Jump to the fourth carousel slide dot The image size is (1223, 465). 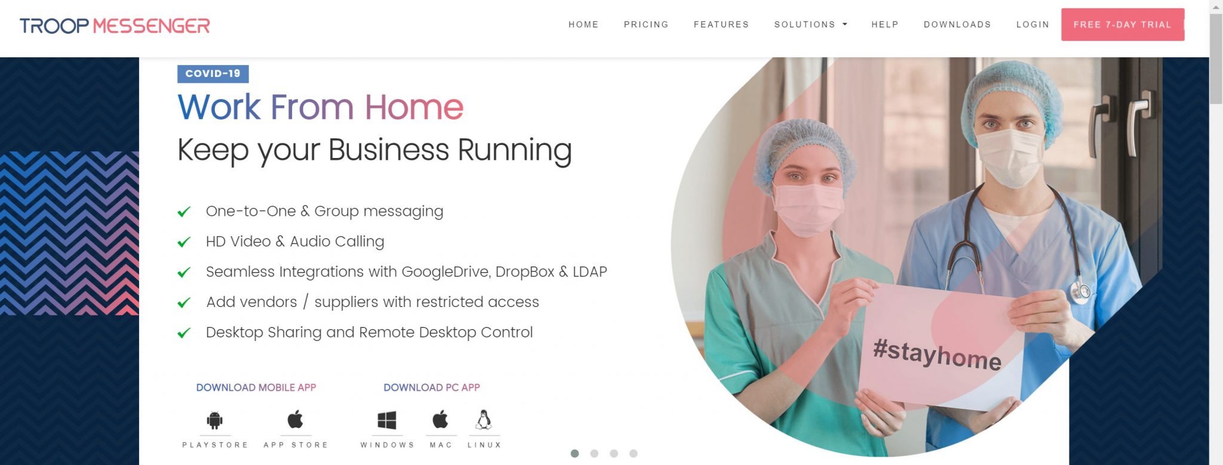(634, 454)
